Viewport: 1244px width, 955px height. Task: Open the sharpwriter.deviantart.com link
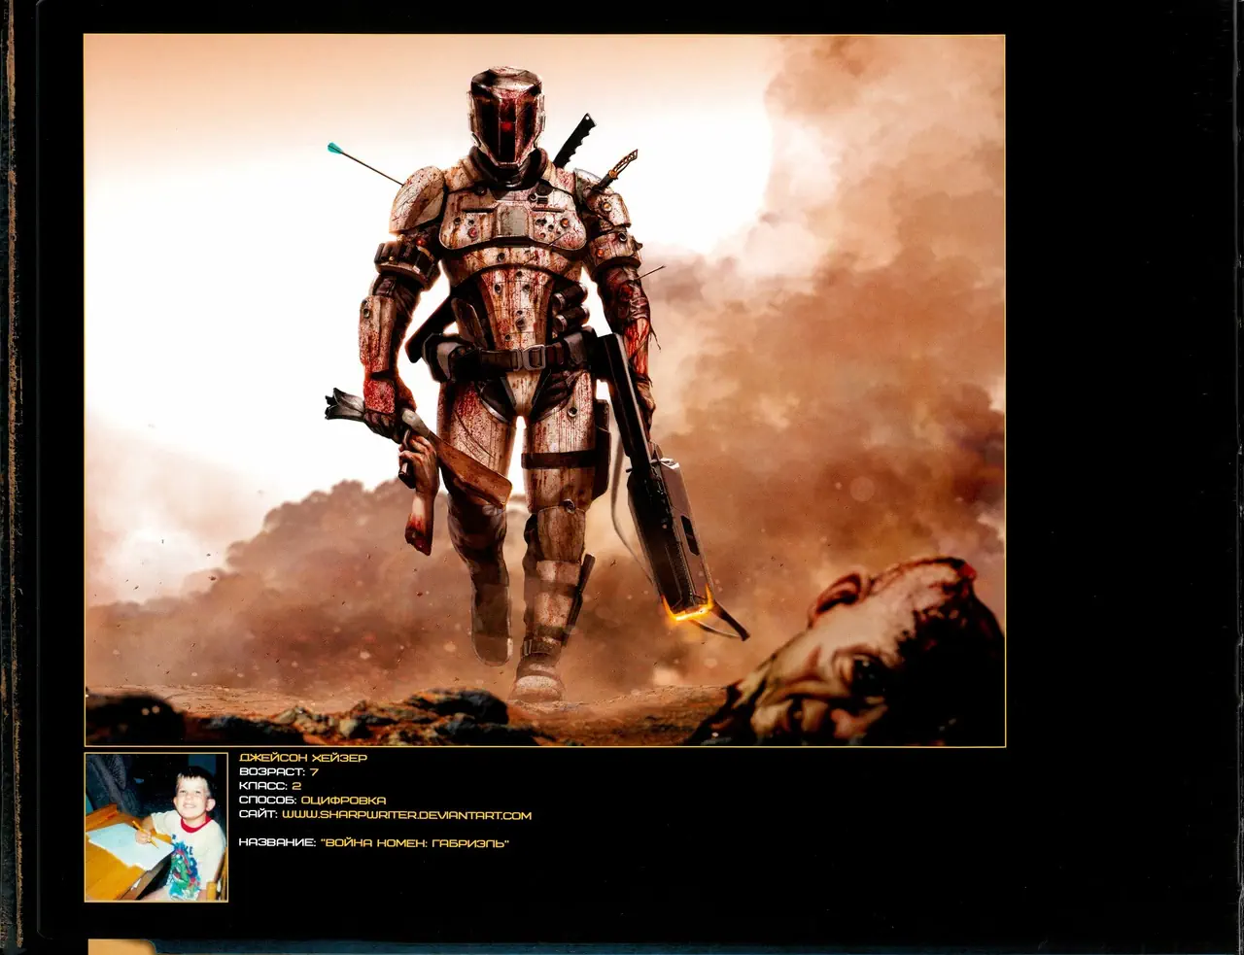pos(406,815)
